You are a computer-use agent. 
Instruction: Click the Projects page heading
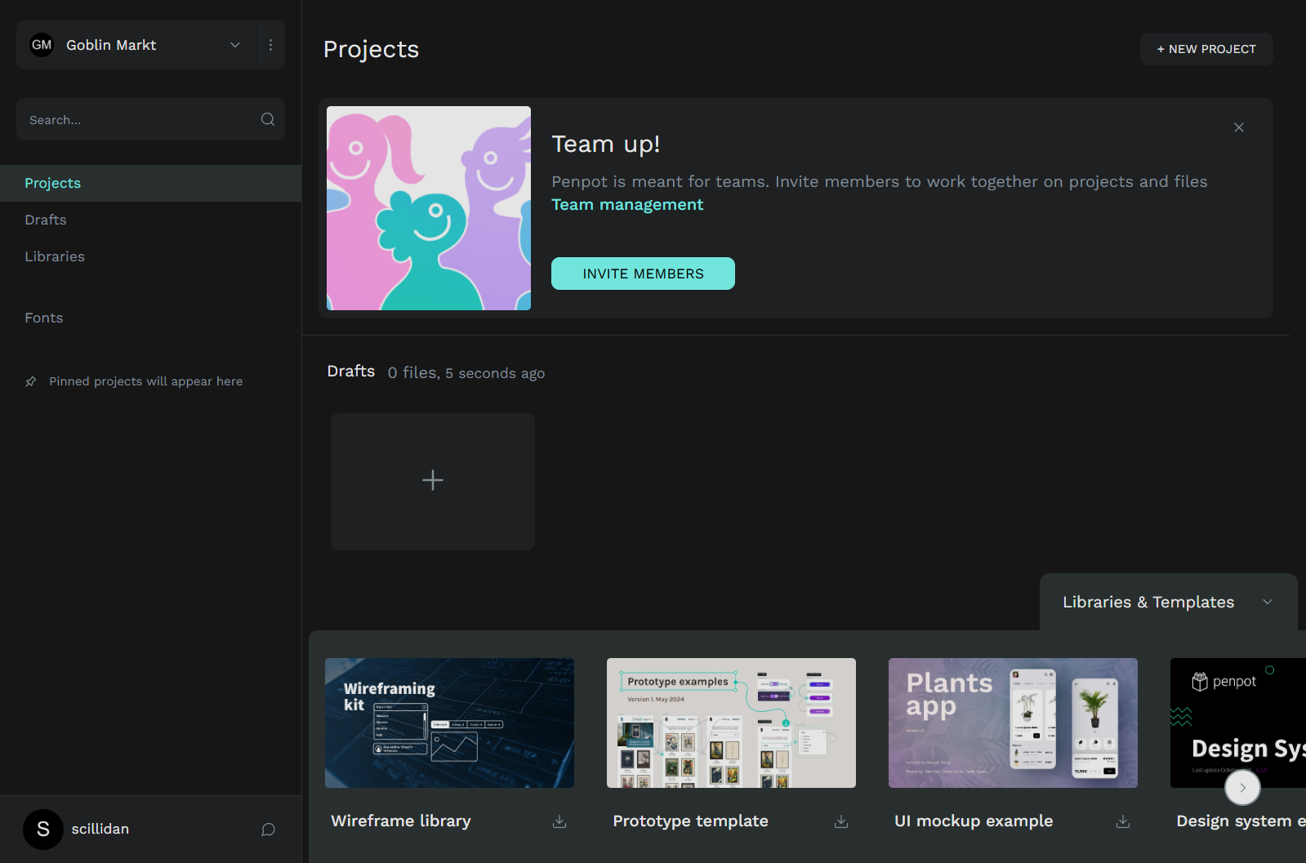pyautogui.click(x=372, y=49)
